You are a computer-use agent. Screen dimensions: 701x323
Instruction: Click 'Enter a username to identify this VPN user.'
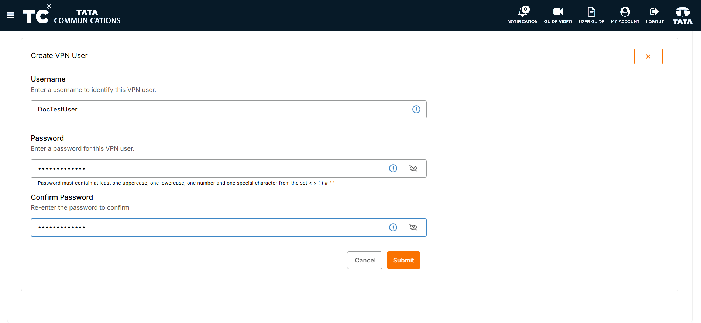coord(93,90)
